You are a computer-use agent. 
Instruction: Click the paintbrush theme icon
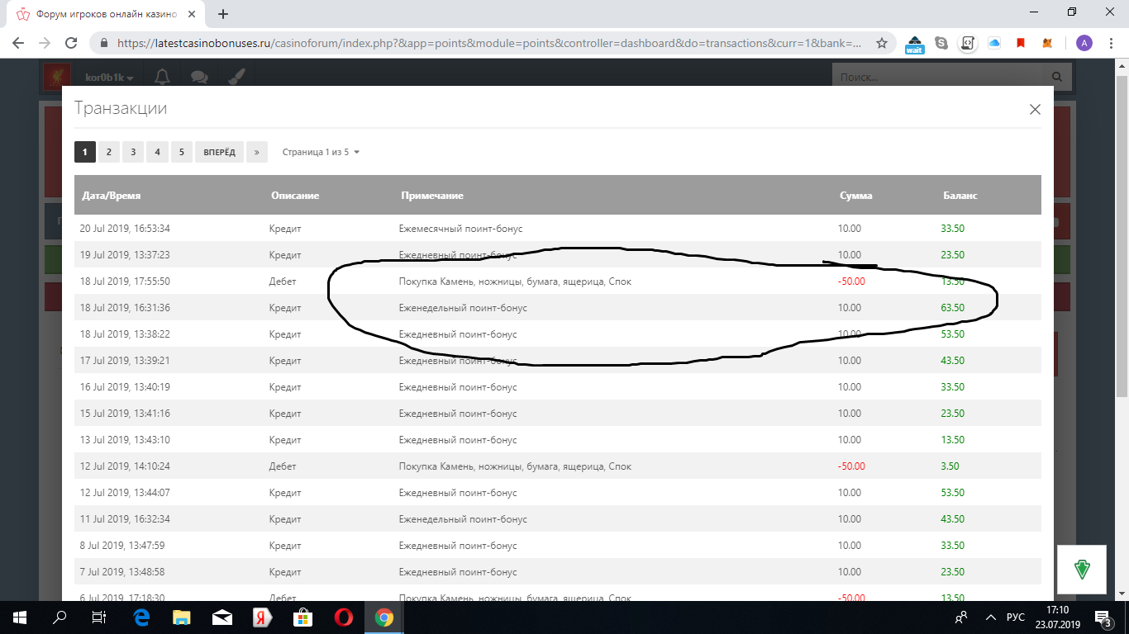236,77
